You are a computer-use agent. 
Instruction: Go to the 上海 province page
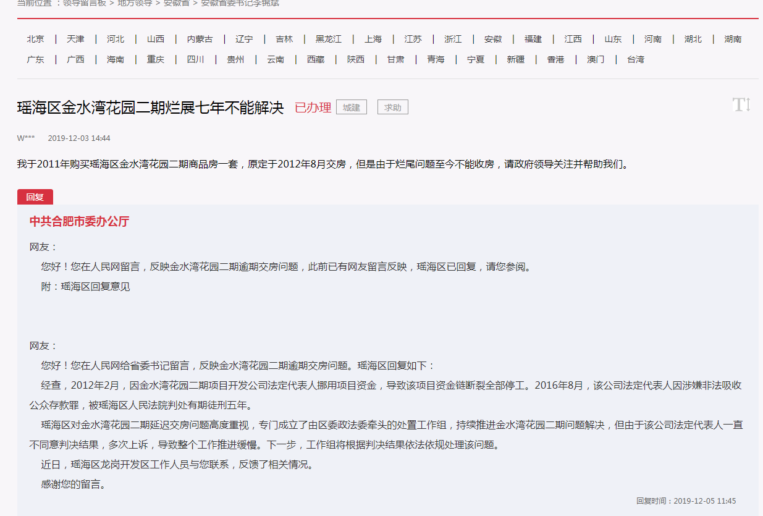[x=373, y=39]
